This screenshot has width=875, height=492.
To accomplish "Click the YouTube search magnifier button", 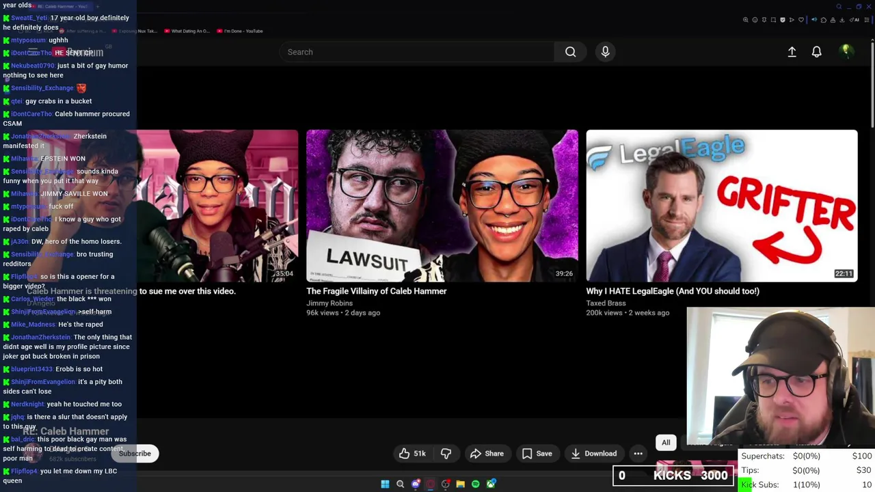I will (x=570, y=52).
